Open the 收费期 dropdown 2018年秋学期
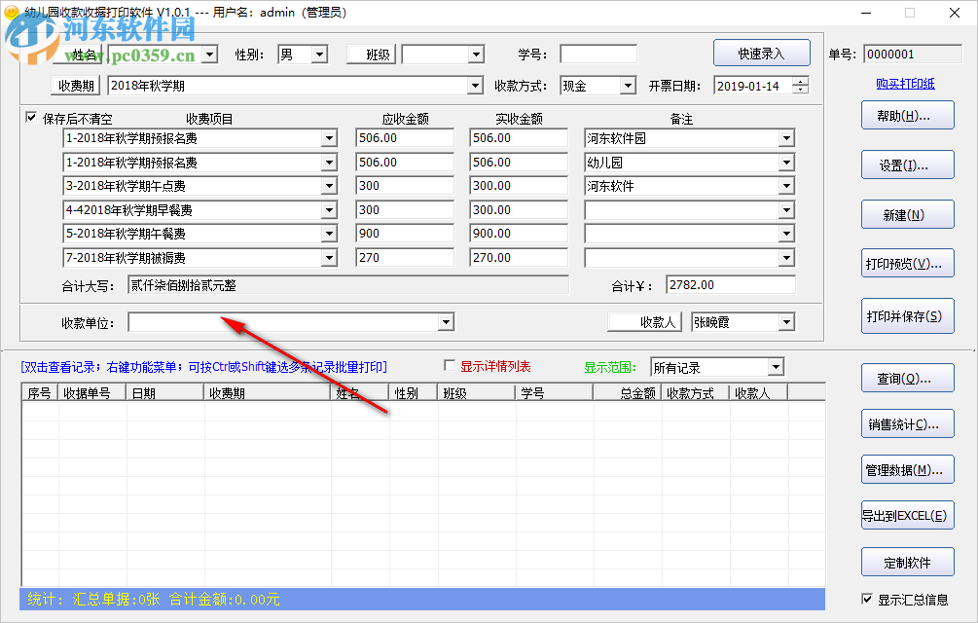The width and height of the screenshot is (978, 623). click(476, 86)
